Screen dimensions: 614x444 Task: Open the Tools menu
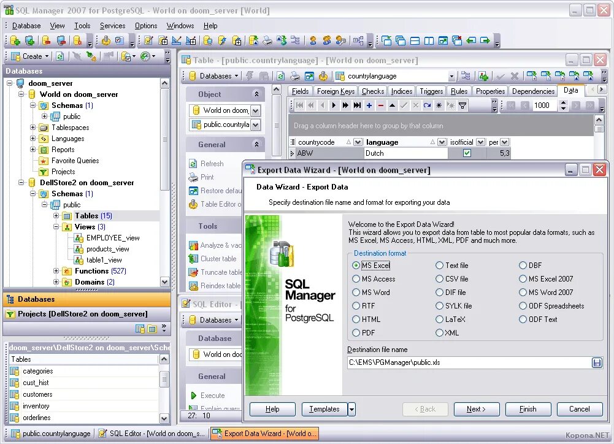pyautogui.click(x=82, y=26)
